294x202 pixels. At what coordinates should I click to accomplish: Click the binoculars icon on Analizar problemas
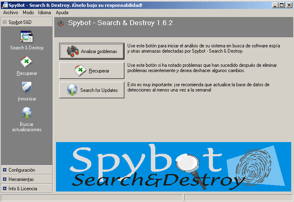(x=73, y=51)
